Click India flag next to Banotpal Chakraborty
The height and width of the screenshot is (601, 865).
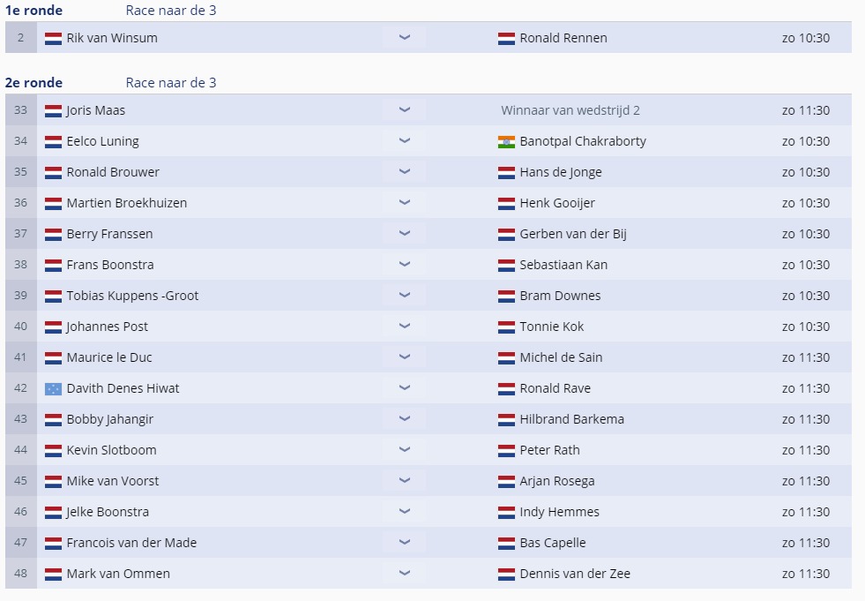click(506, 142)
